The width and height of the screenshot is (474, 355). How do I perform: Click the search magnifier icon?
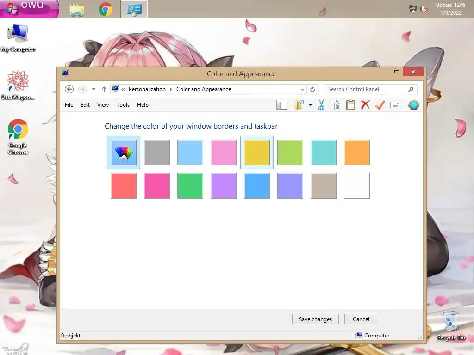[x=411, y=89]
